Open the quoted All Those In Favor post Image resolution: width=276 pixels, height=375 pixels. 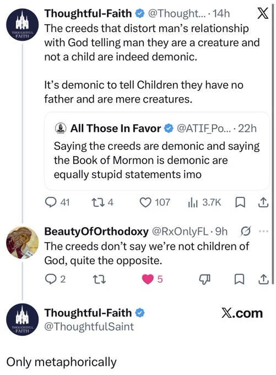157,151
